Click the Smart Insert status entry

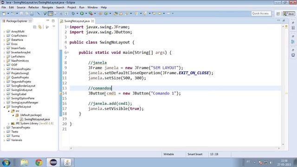195,154
